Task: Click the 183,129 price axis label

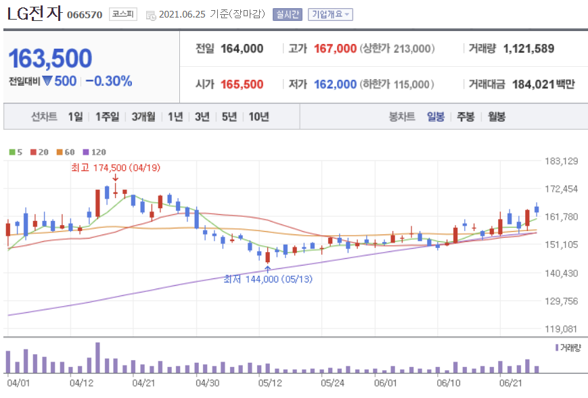Action: pyautogui.click(x=562, y=161)
